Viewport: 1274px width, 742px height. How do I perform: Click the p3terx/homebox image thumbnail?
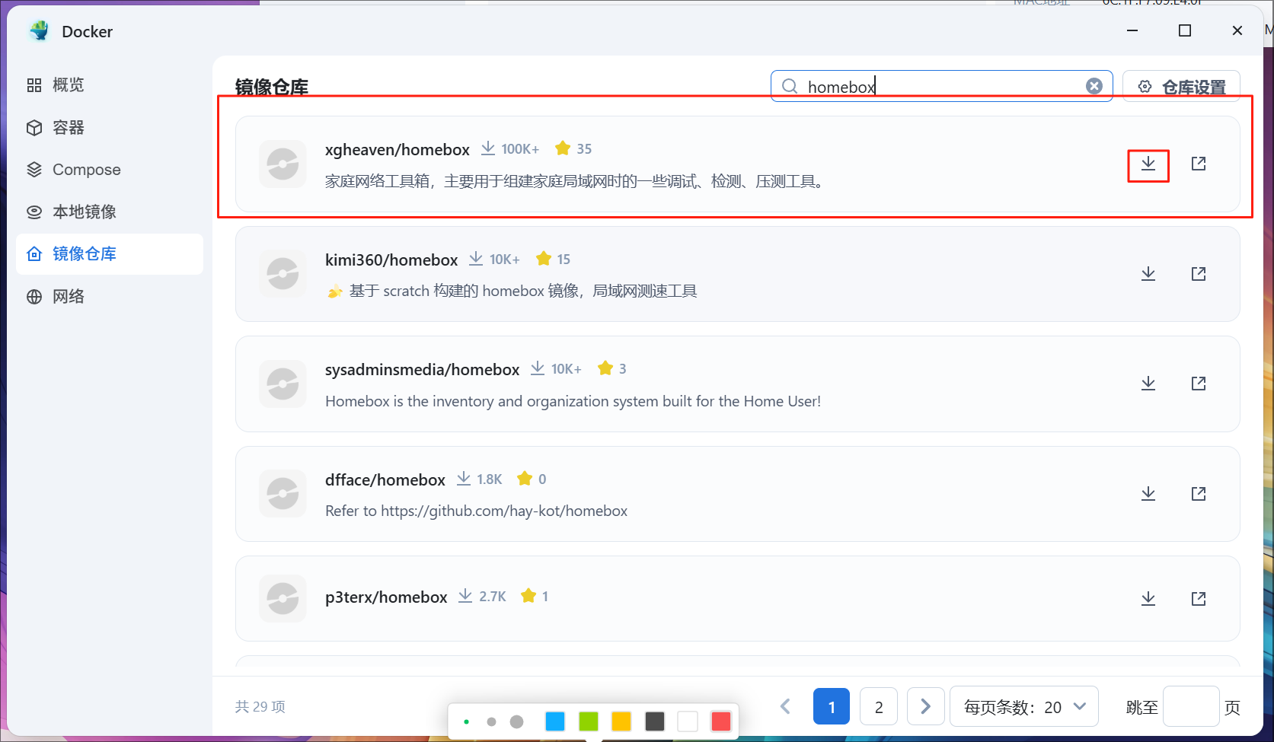[283, 599]
